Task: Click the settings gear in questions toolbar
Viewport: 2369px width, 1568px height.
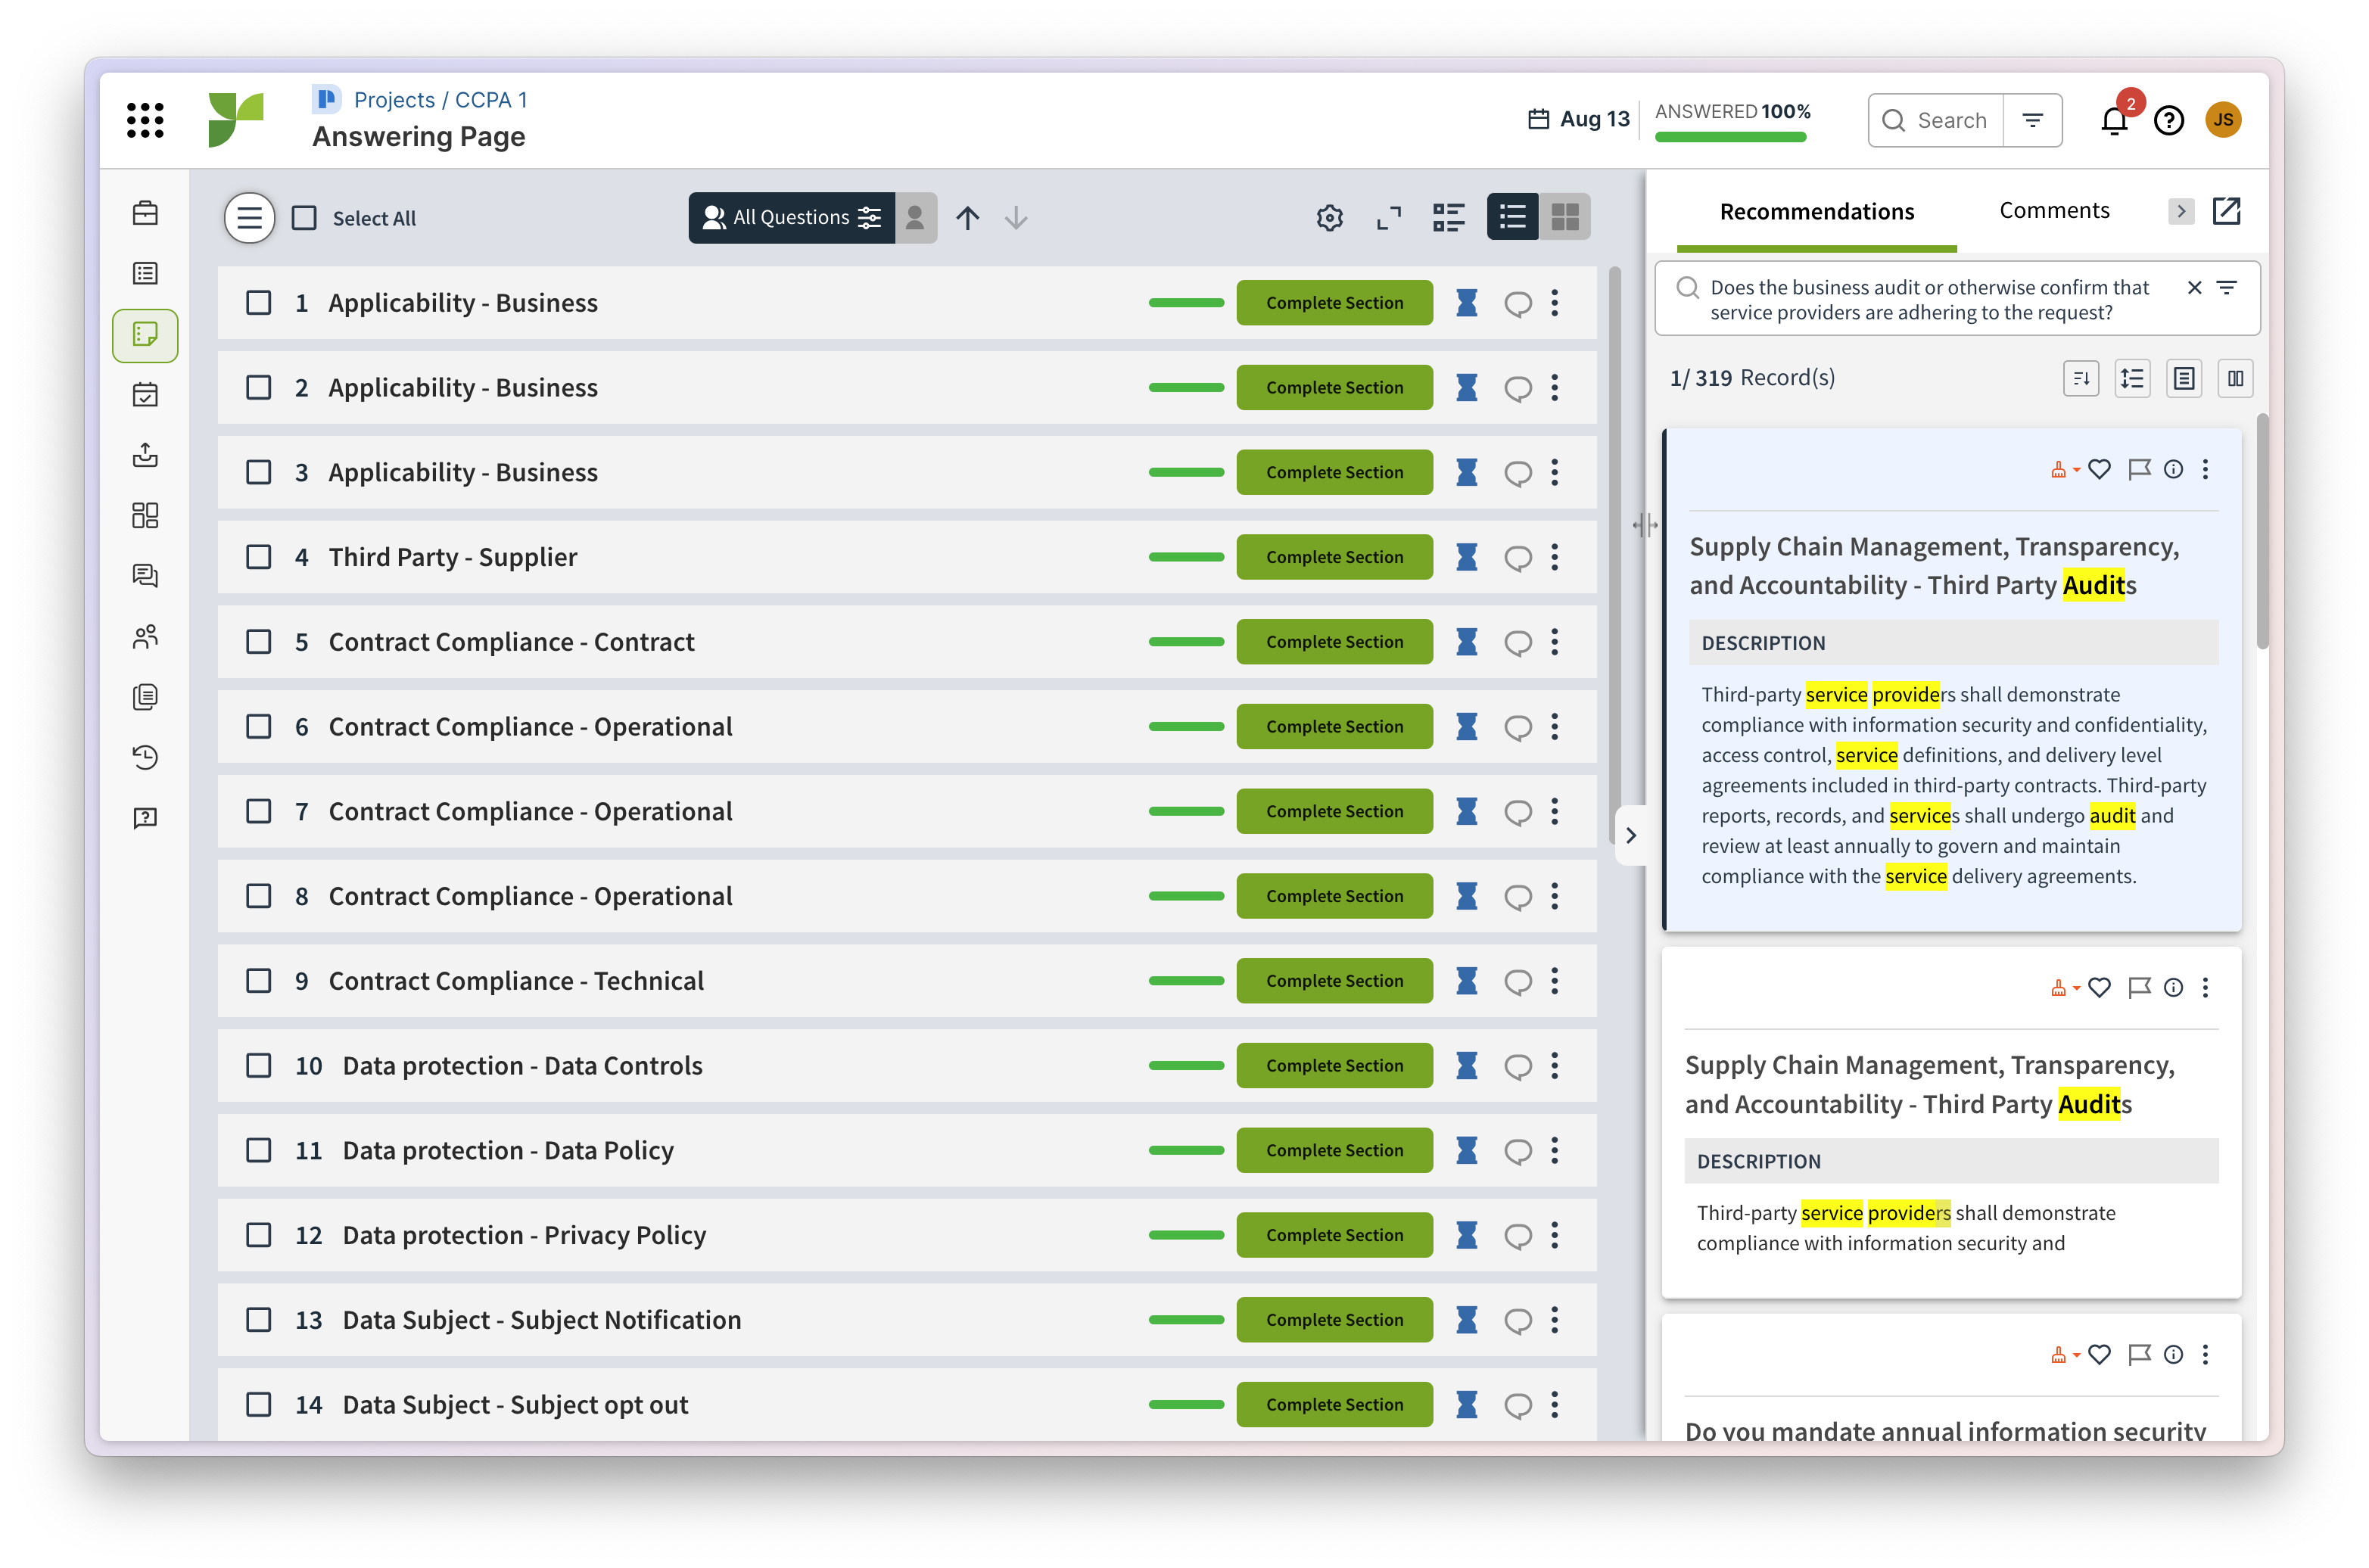Action: click(x=1329, y=218)
